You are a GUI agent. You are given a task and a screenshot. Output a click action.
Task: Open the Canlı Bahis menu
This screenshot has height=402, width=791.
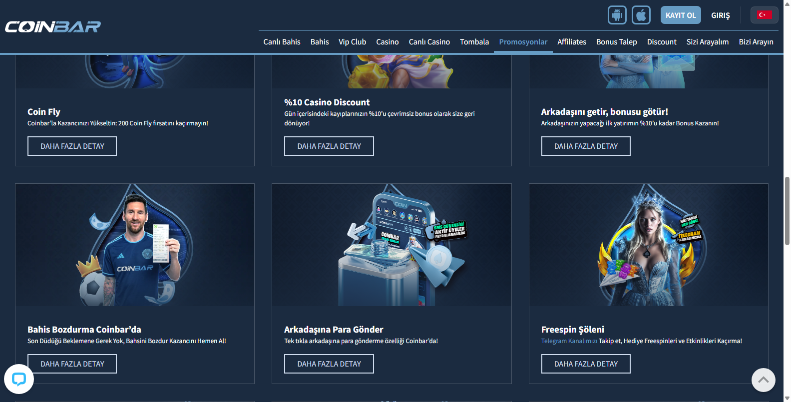click(x=282, y=42)
